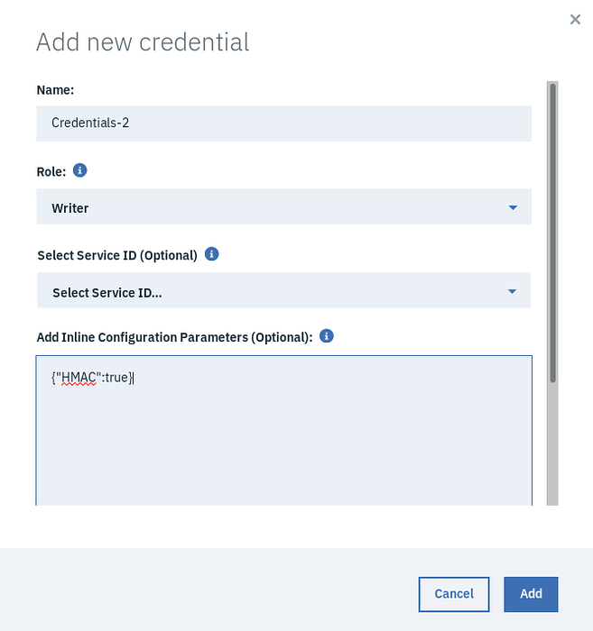Click the Inline Configuration Parameters info icon
The width and height of the screenshot is (593, 631).
tap(327, 336)
